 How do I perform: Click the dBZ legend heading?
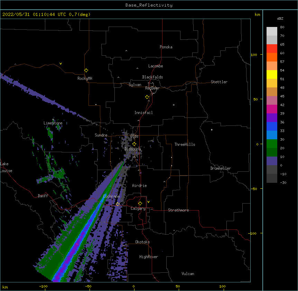(x=280, y=18)
